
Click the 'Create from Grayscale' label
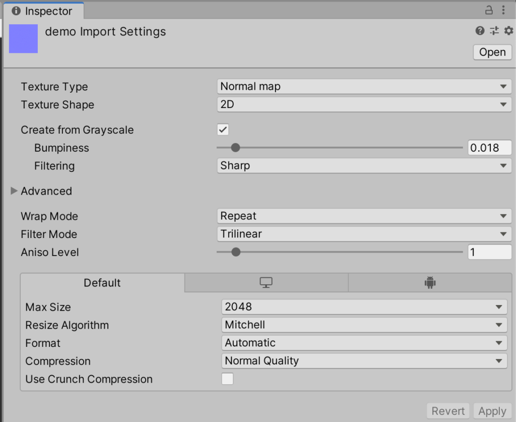pos(77,130)
